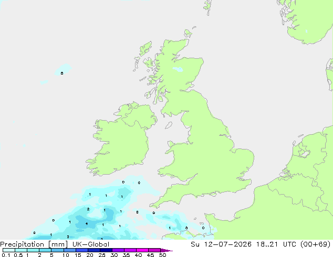Click the 45–50 mm legend color swatch
This screenshot has width=333, height=257.
pos(154,250)
